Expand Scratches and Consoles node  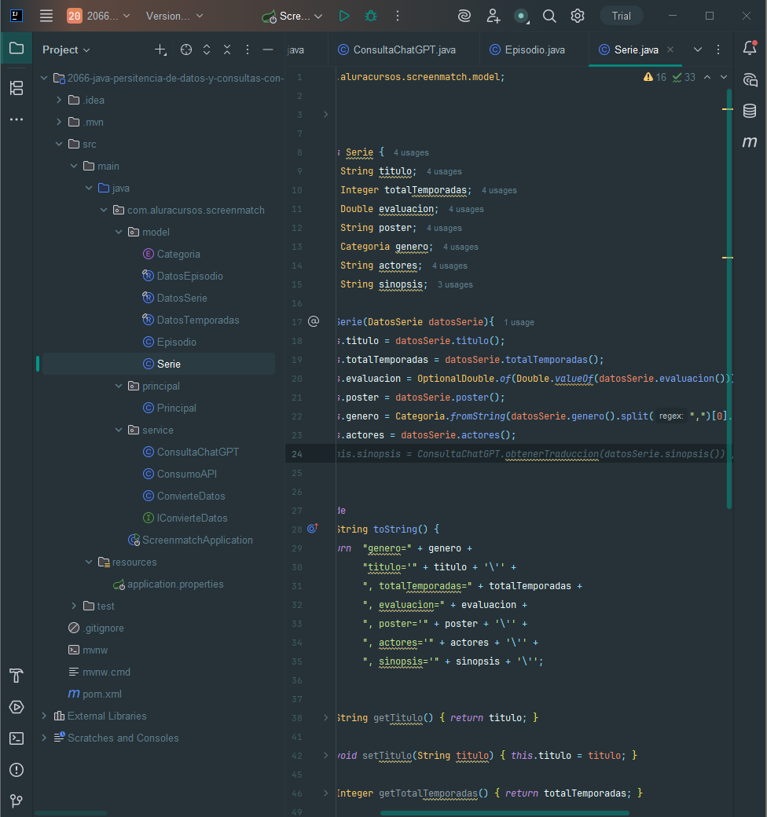[x=44, y=738]
